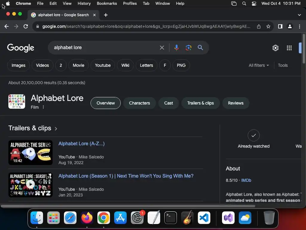
Task: Open the Chrome profile icon
Action: 290,26
